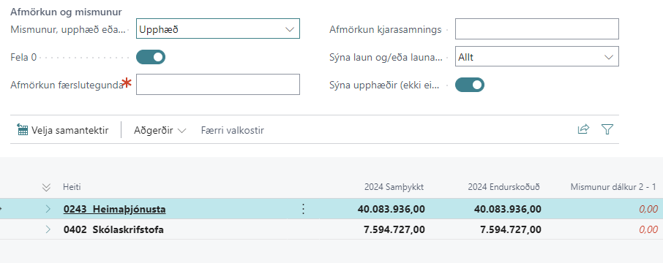Expand the 0243 Heimaþjónusta row
The width and height of the screenshot is (663, 263).
pos(48,209)
